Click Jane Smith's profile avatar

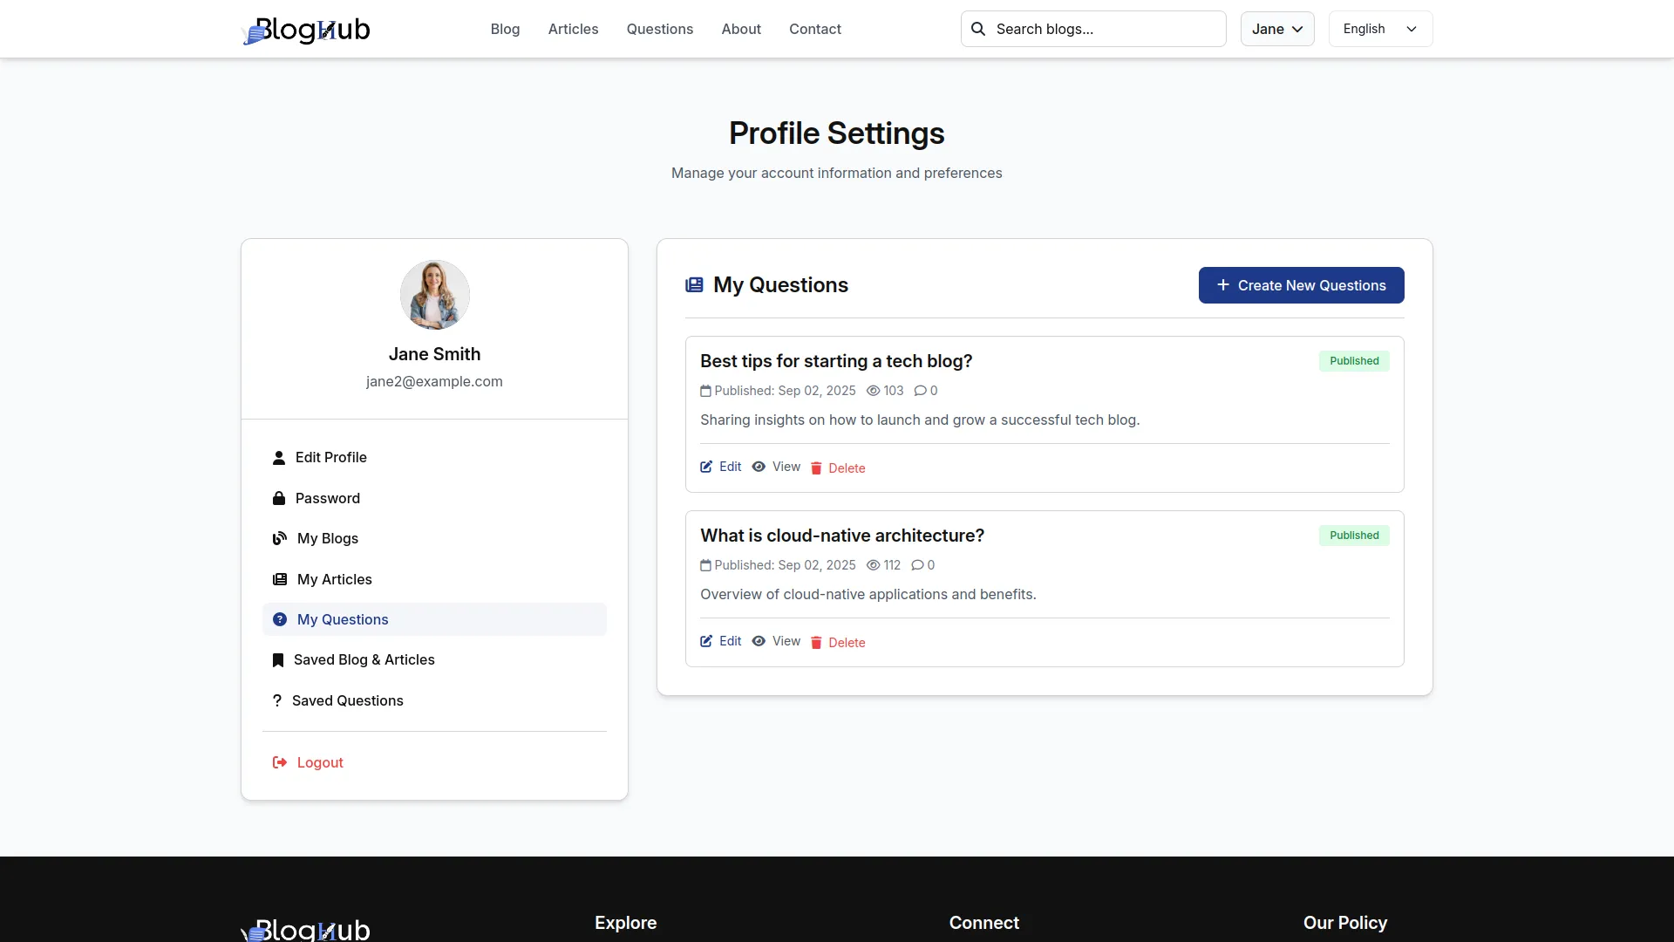pos(434,295)
